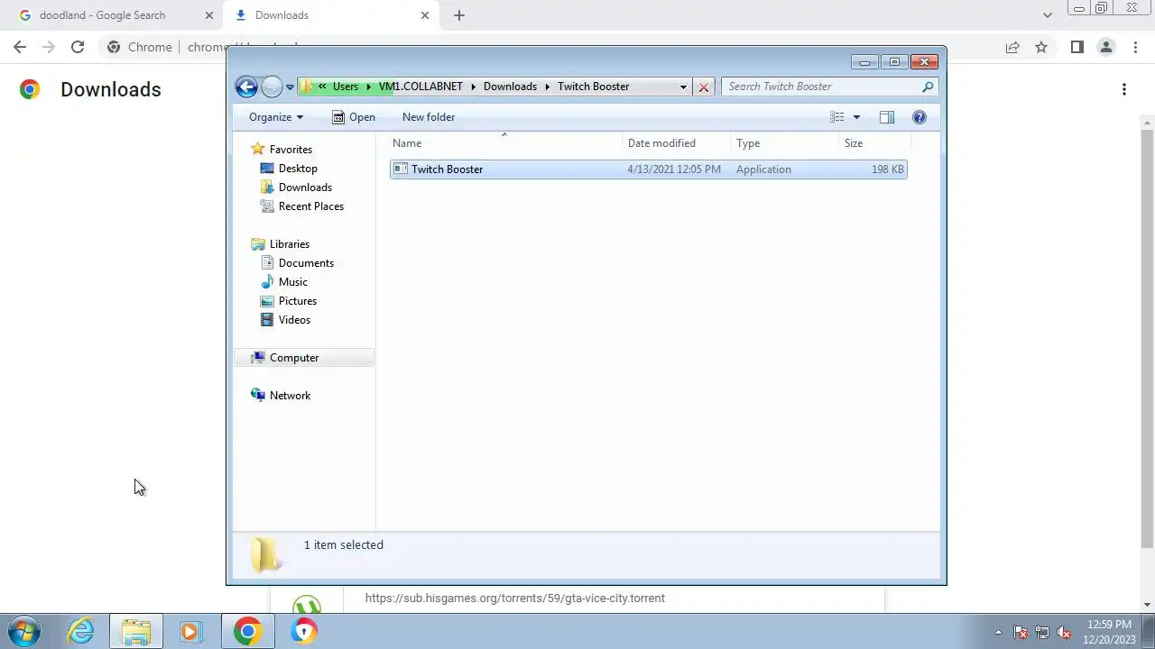The image size is (1155, 649).
Task: Open Recent Places in sidebar
Action: click(310, 206)
